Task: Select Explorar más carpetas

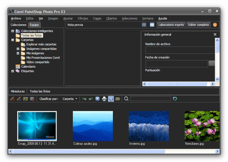Action: point(41,44)
